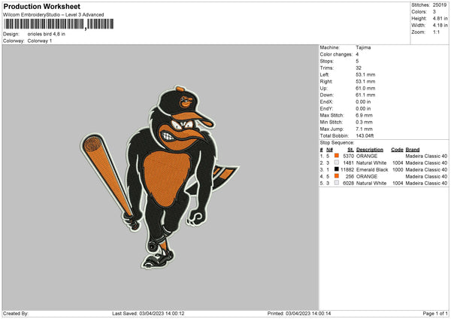Viewport: 451px width, 319px height.
Task: Click the Up value 61.0 mm
Action: click(365, 88)
